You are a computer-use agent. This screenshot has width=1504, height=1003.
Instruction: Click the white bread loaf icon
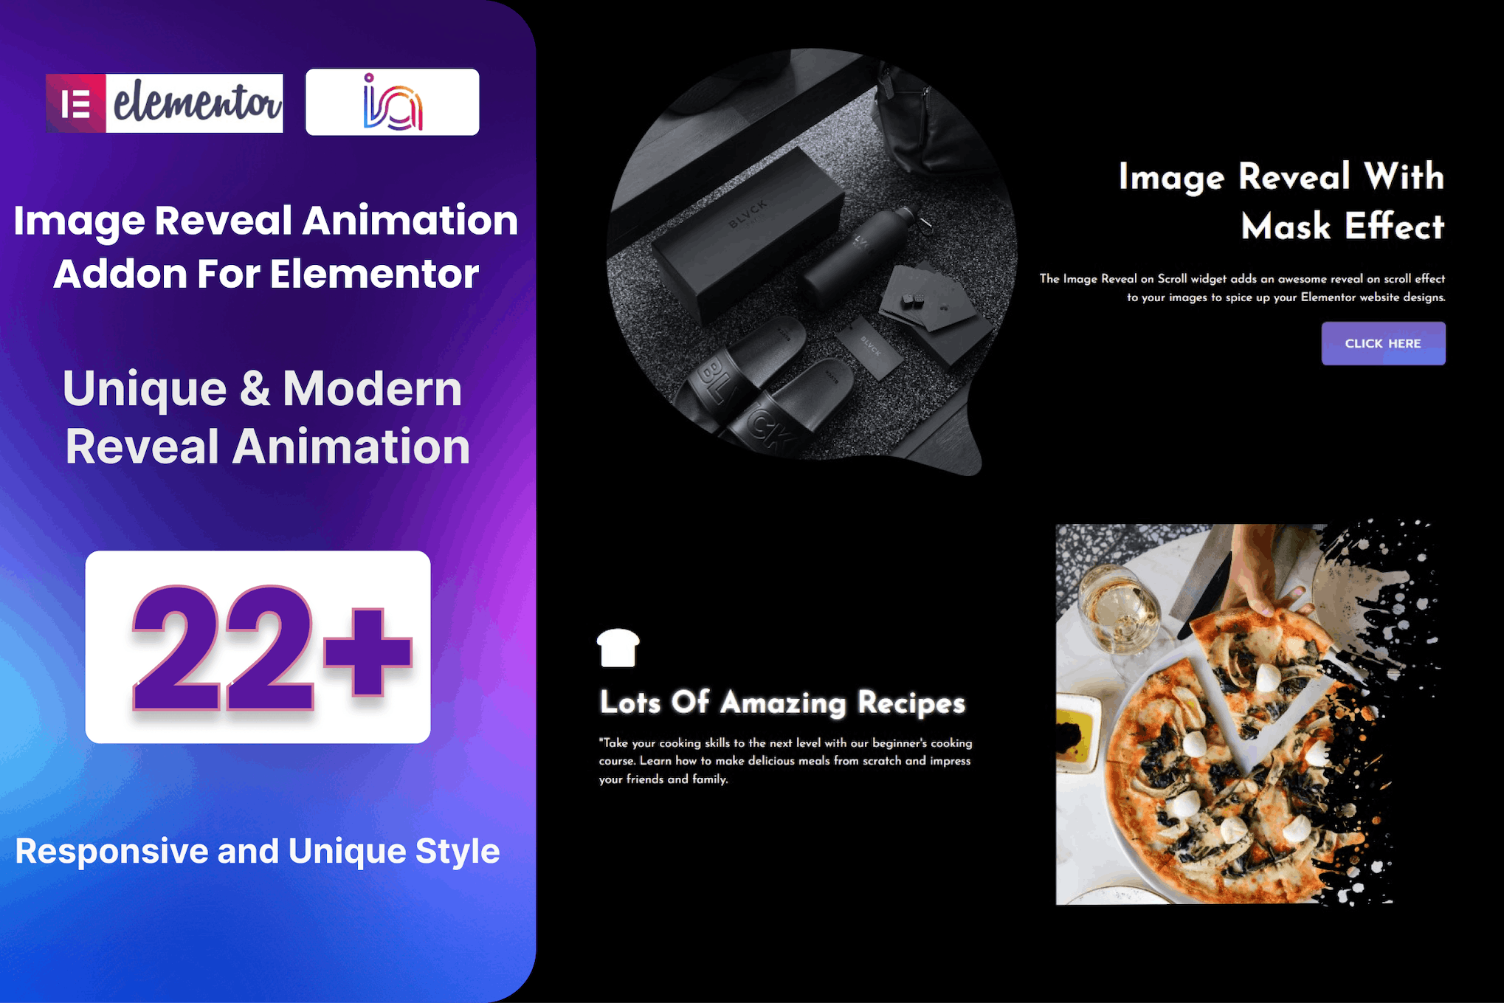coord(618,649)
